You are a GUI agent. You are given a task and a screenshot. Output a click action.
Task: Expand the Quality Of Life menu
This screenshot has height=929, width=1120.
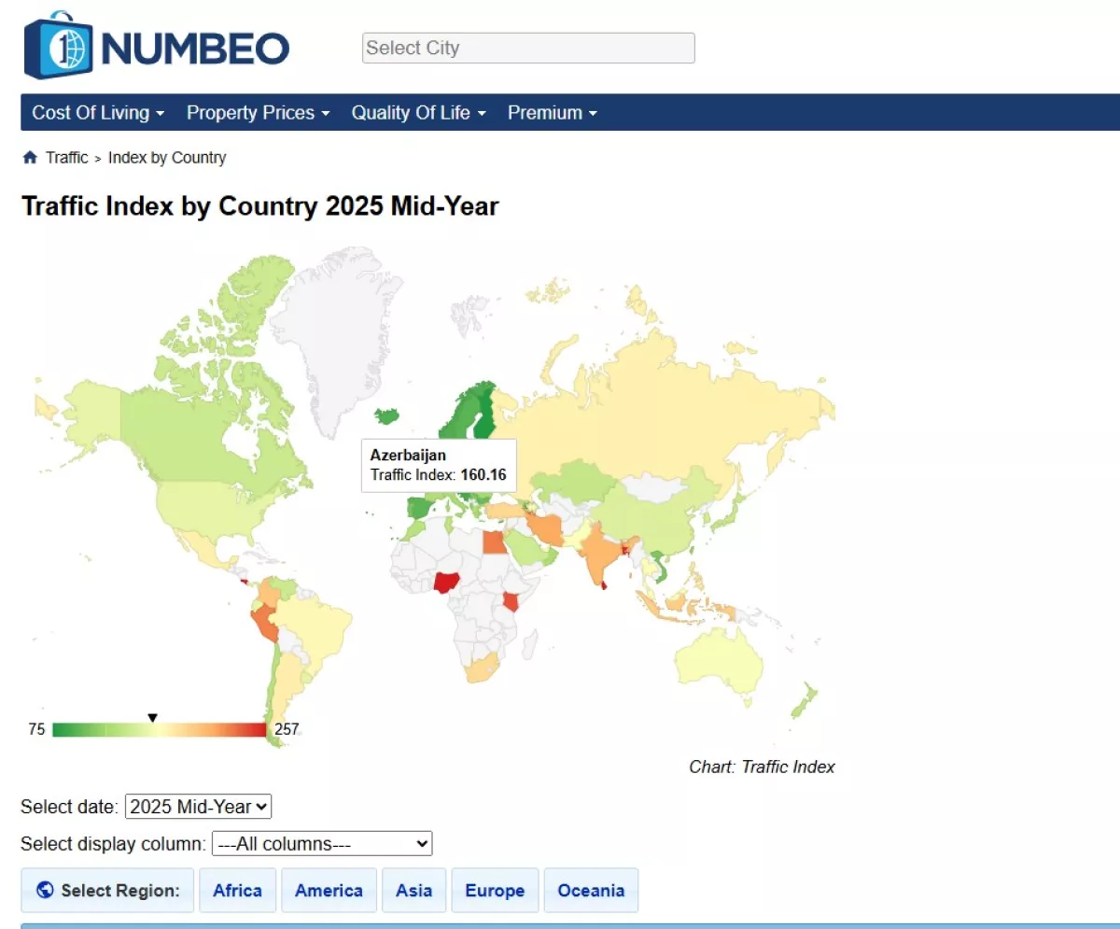pos(418,113)
